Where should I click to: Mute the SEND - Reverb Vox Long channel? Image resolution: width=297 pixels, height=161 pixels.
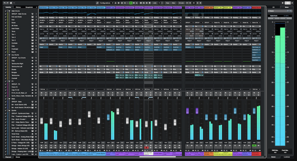coord(187,93)
